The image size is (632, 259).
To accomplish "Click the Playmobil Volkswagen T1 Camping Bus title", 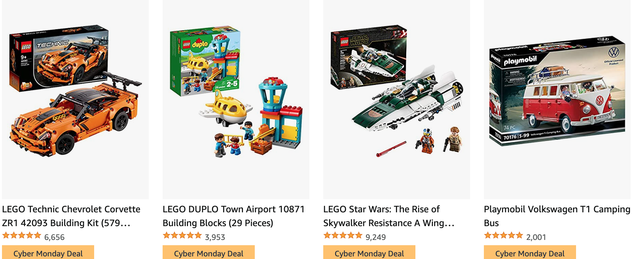I will click(557, 216).
